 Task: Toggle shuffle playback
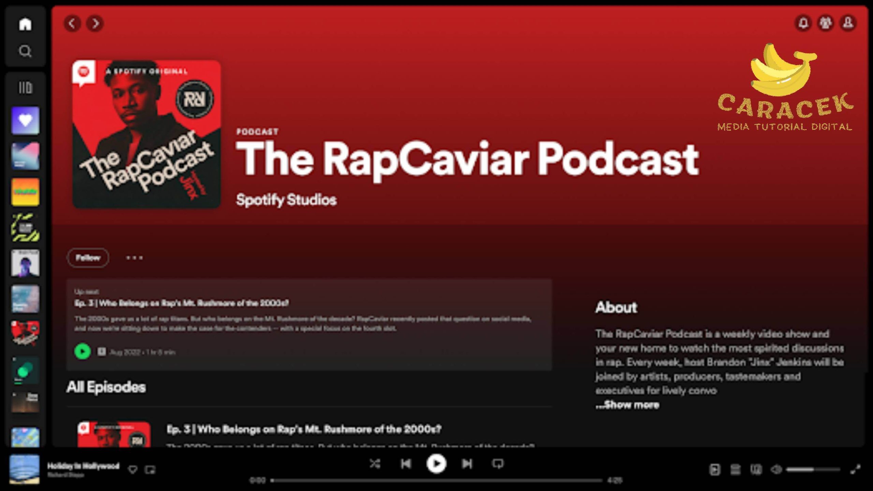375,463
